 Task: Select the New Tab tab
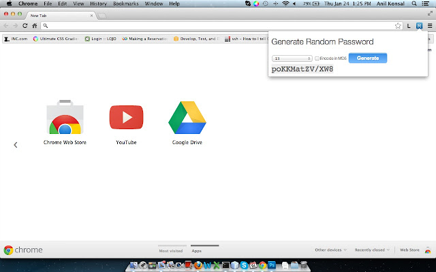(x=60, y=16)
